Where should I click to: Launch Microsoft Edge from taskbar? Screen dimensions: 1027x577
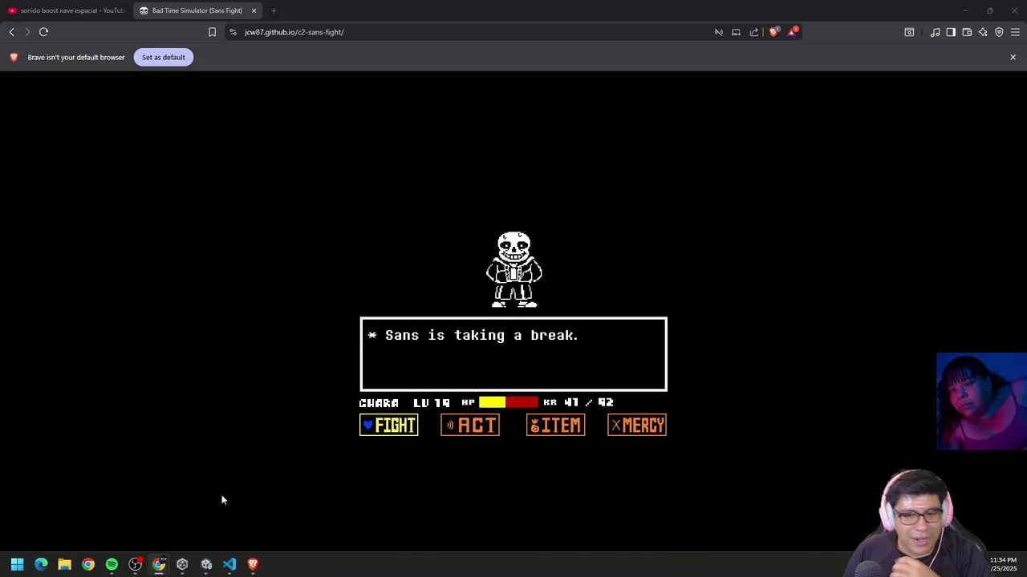pyautogui.click(x=41, y=564)
